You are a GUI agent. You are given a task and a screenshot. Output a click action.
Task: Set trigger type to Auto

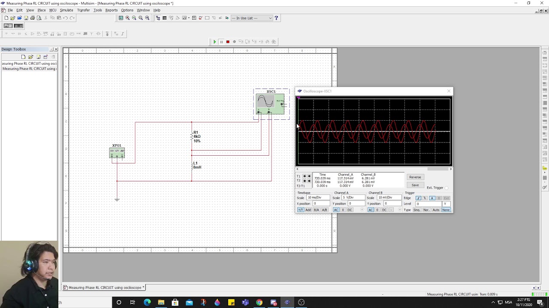point(436,210)
